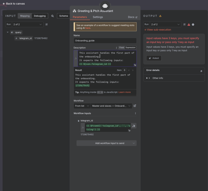
Task: Open output Run 2 of 2 dropdown
Action: pos(165,24)
